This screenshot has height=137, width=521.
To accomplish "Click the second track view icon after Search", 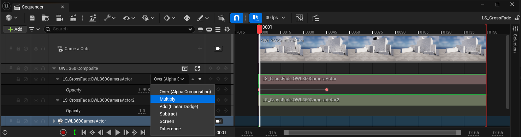I will (x=209, y=29).
